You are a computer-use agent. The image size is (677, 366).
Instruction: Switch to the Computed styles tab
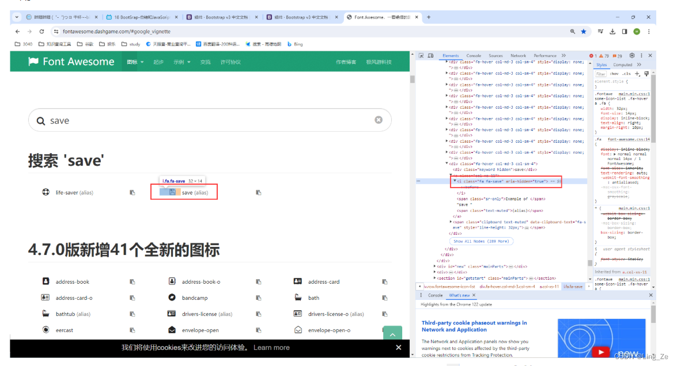(623, 64)
